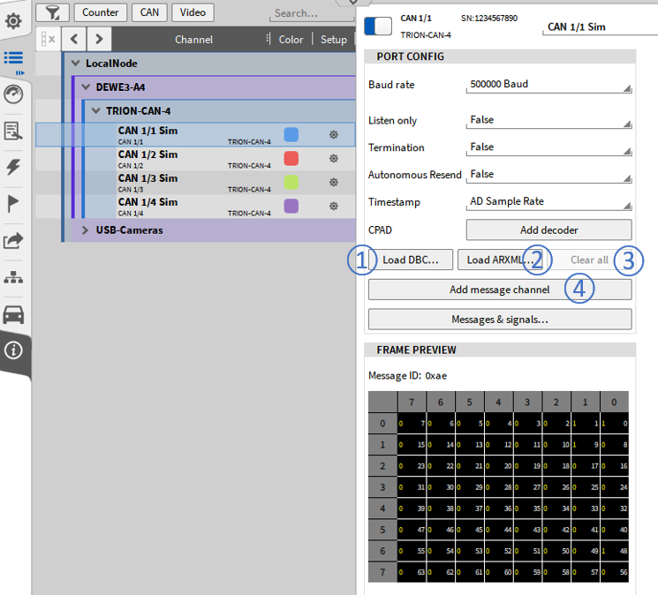
Task: Collapse the TRION-CAN-4 tree node
Action: (96, 111)
